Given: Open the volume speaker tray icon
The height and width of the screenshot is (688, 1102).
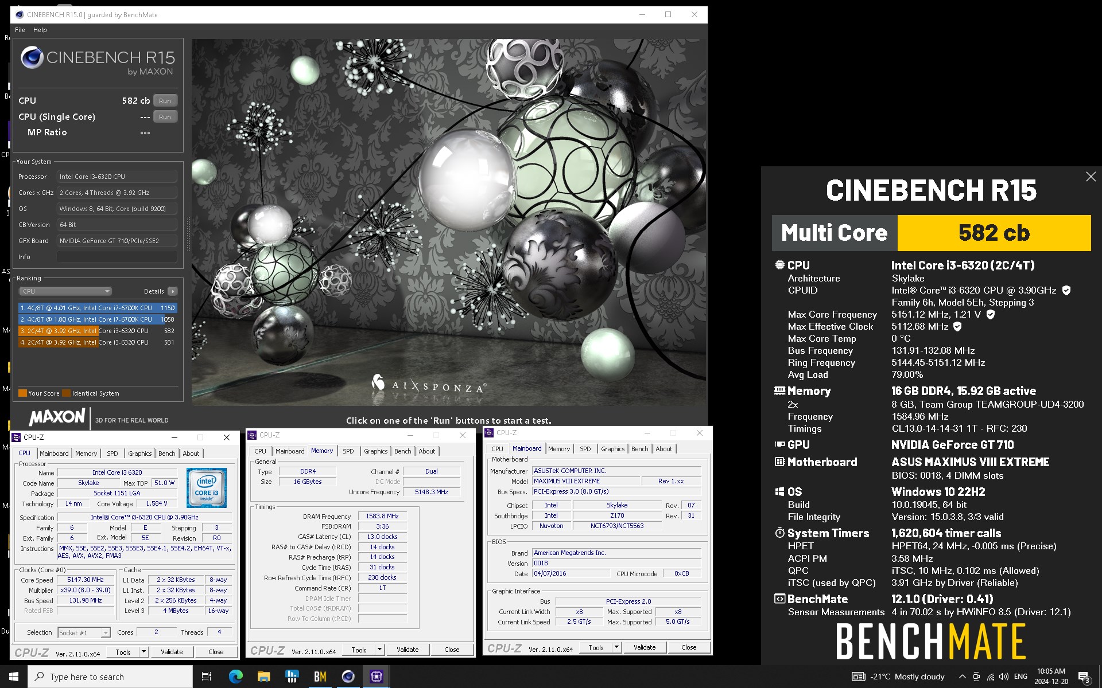Looking at the screenshot, I should click(1004, 677).
